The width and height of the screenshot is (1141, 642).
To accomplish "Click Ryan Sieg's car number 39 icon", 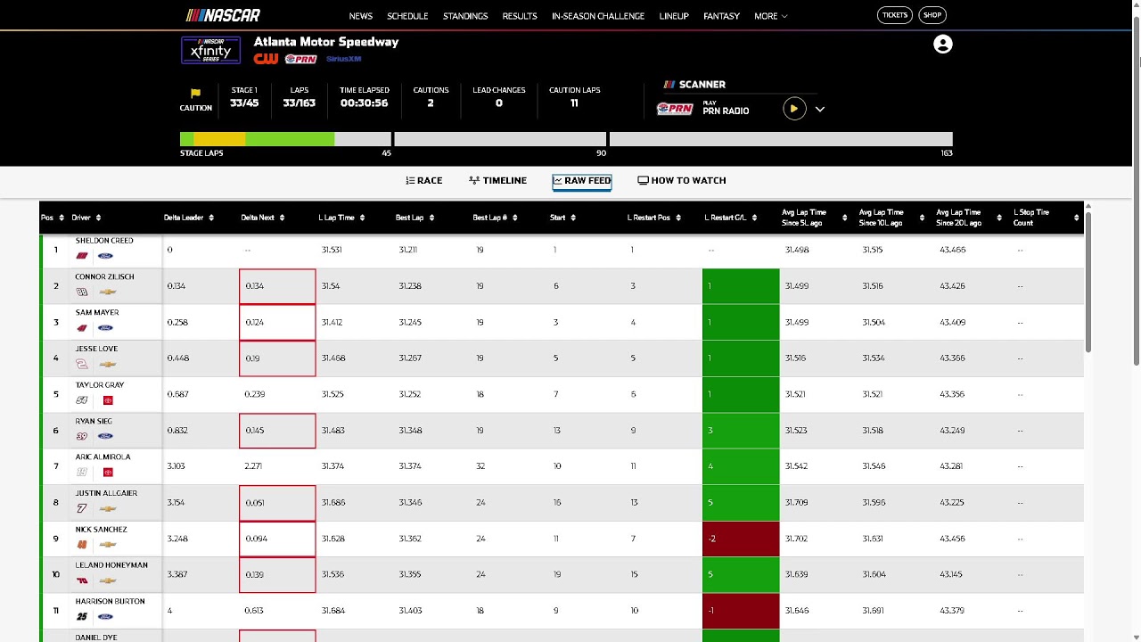I will point(82,436).
